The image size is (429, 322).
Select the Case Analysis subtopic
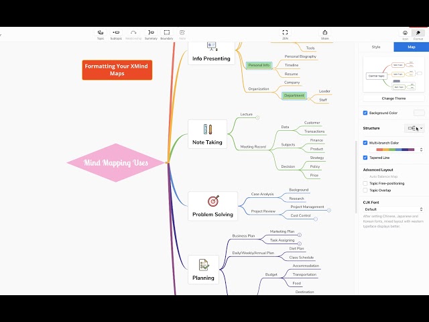(262, 194)
